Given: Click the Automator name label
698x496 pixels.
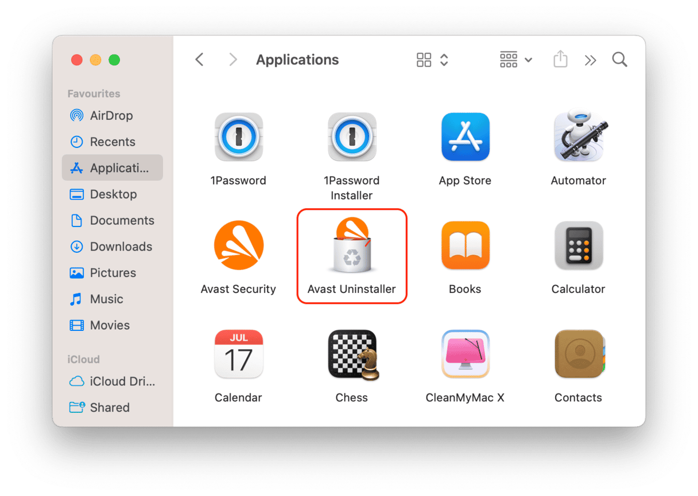Looking at the screenshot, I should tap(579, 181).
